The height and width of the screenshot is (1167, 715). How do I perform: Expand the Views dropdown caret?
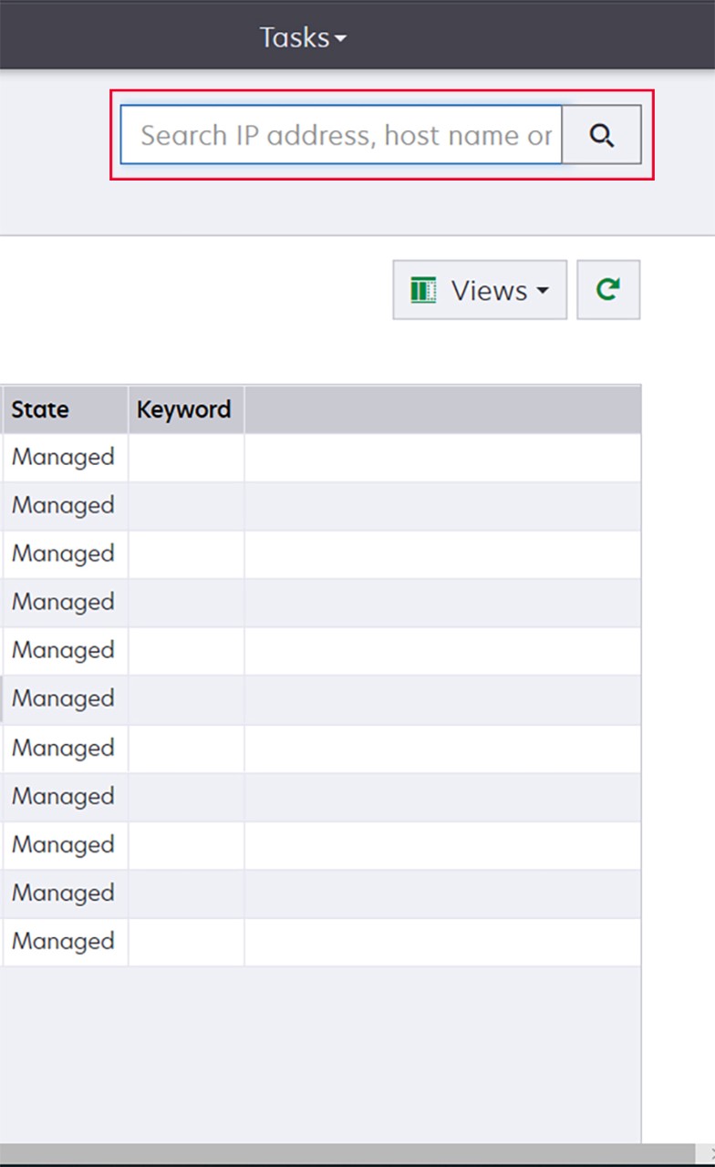point(543,291)
